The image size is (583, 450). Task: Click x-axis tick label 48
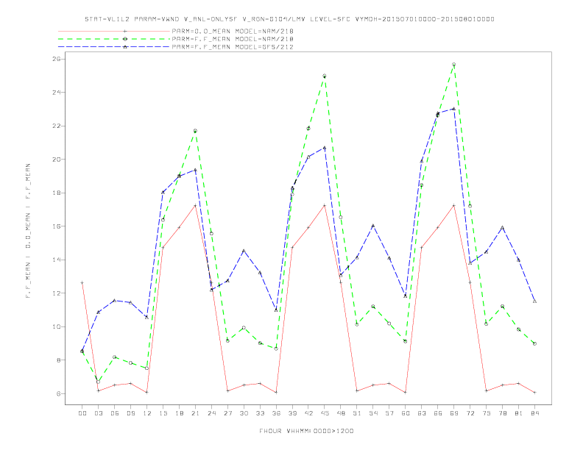341,413
